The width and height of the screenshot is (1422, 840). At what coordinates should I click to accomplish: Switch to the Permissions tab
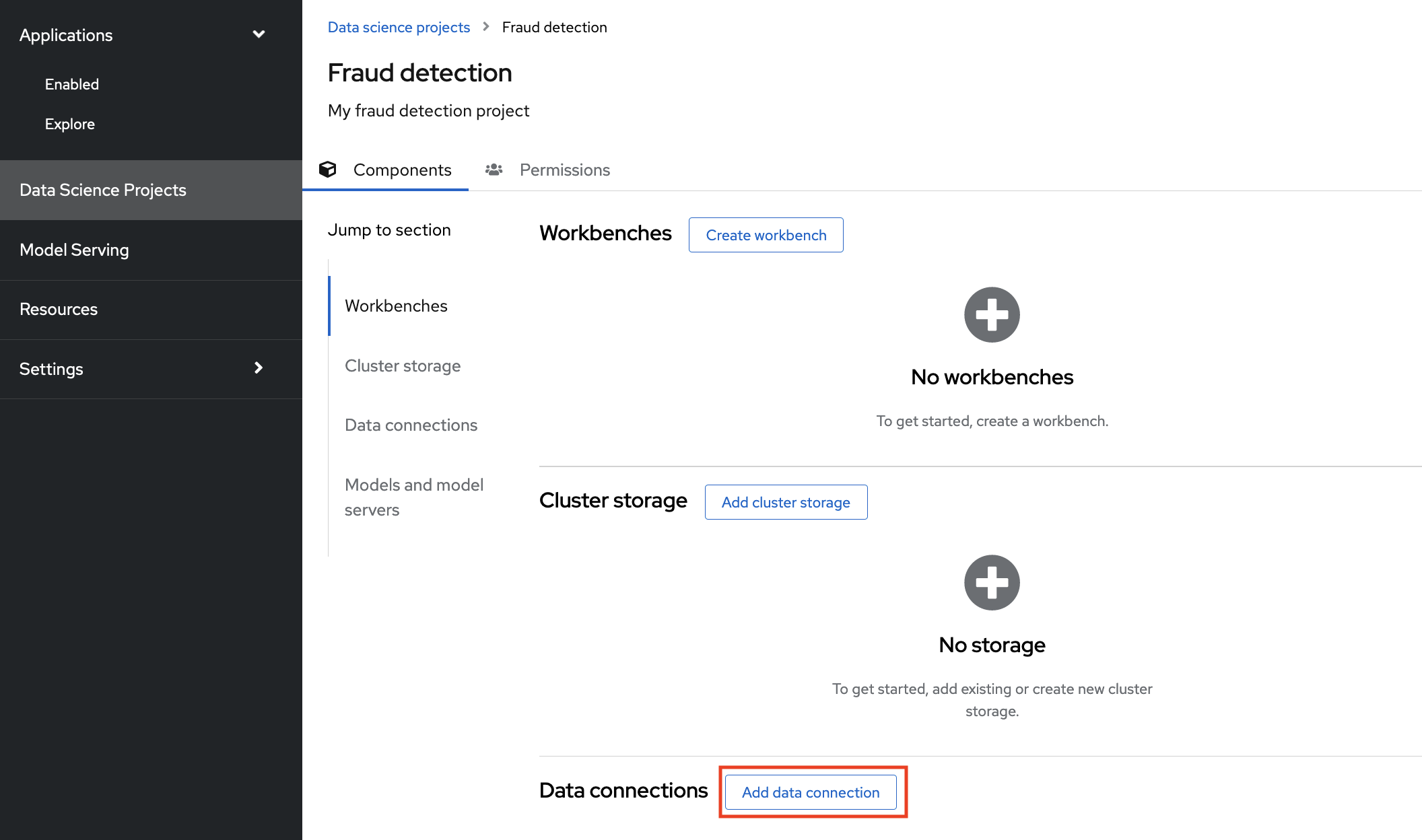[564, 170]
